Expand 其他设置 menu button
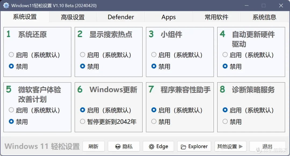Image resolution: width=290 pixels, height=156 pixels. 230,146
